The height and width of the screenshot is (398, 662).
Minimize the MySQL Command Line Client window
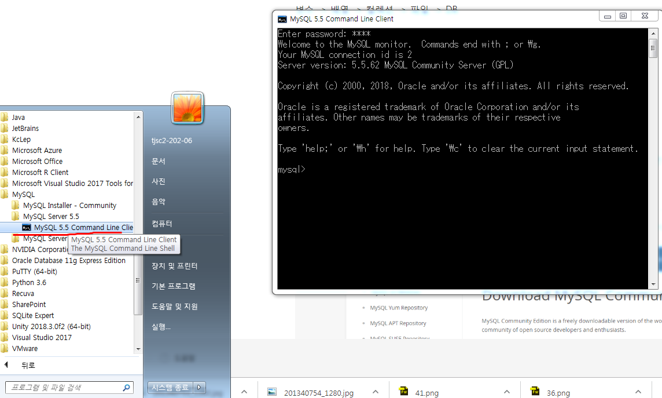point(608,16)
